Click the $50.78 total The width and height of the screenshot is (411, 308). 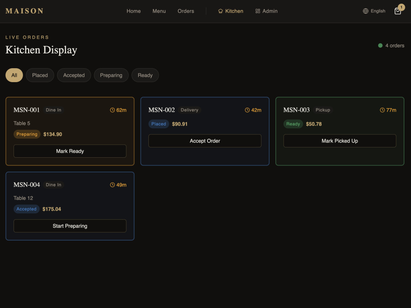tap(314, 124)
